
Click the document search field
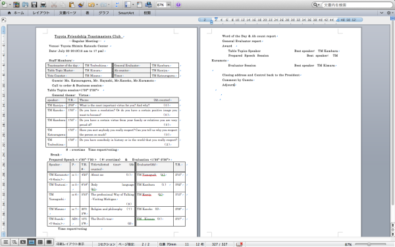[357, 5]
